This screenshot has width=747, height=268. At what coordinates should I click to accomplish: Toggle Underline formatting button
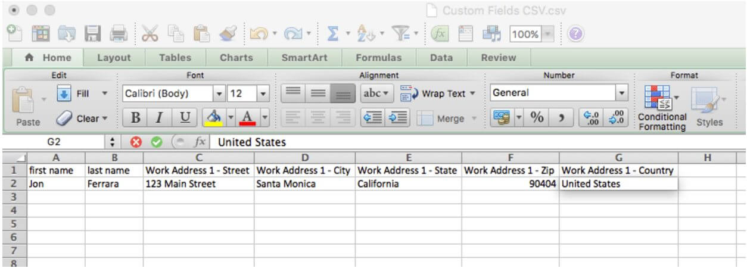(185, 118)
